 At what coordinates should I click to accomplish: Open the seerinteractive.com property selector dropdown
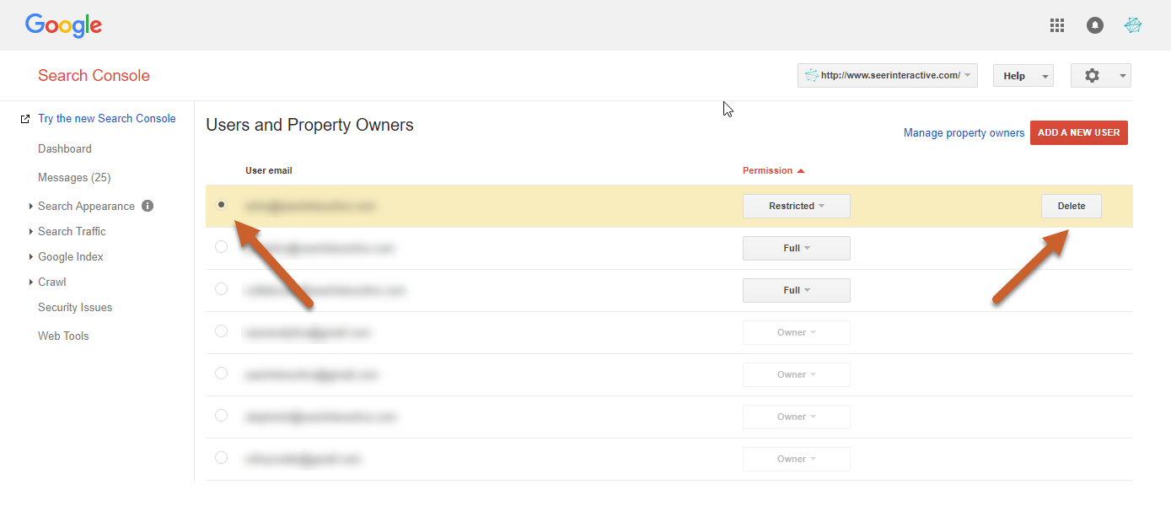point(887,76)
